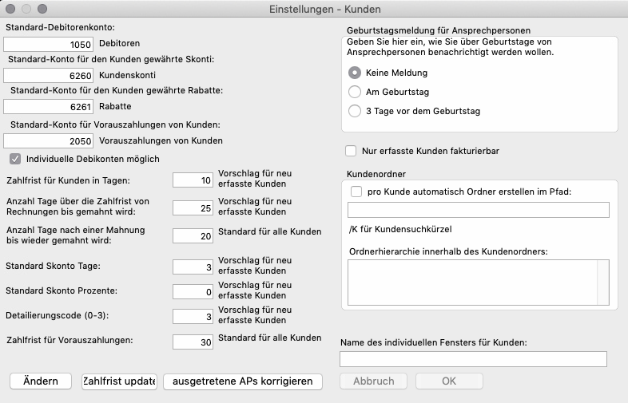Enable Nur erfasste Kunden fakturierbar
This screenshot has height=403, width=628.
tap(350, 150)
